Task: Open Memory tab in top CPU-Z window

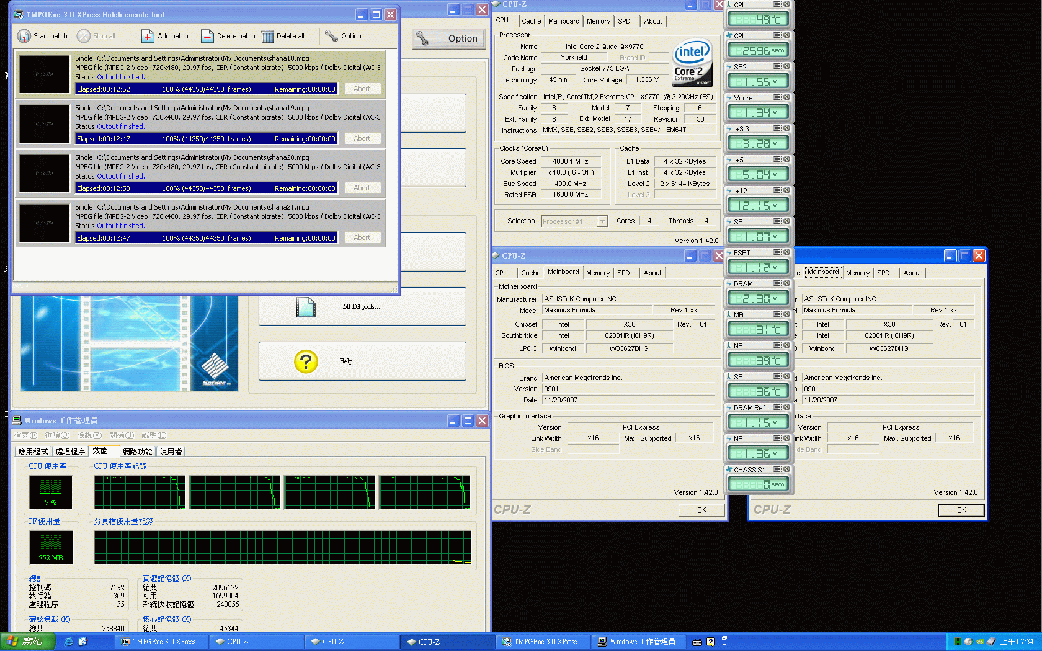Action: coord(599,21)
